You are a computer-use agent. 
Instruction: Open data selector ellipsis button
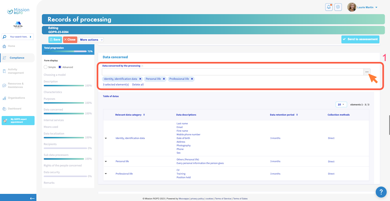367,72
